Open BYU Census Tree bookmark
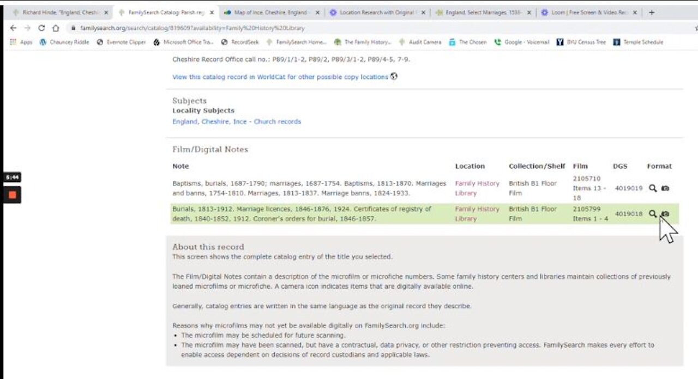Image resolution: width=698 pixels, height=379 pixels. [x=581, y=42]
